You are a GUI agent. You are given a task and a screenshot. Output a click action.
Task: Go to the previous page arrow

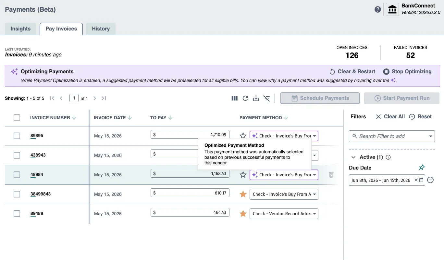coord(61,98)
